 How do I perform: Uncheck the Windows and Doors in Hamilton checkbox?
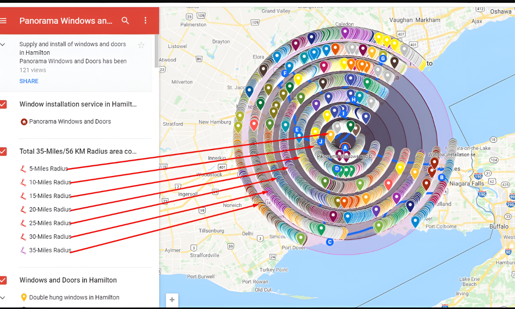3,280
